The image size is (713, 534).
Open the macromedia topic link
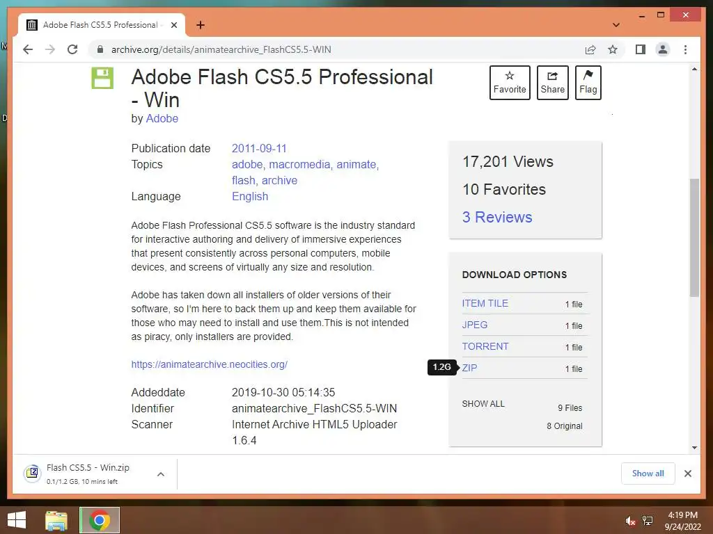pyautogui.click(x=299, y=164)
